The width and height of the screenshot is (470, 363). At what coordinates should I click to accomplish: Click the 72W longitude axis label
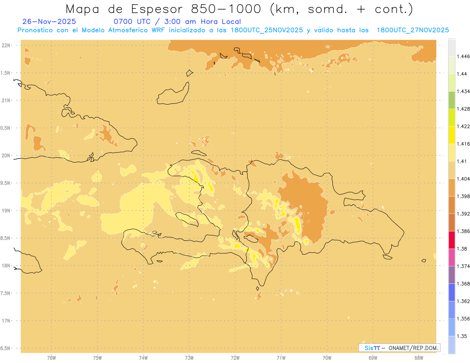[x=235, y=358]
